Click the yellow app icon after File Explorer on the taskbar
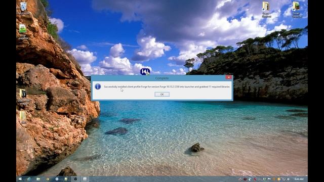324x182 pixels. [48, 179]
